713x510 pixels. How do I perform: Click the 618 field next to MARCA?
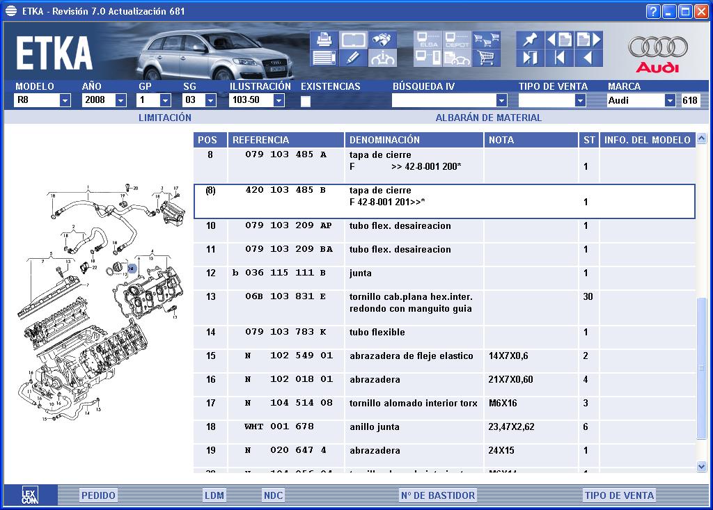click(690, 100)
